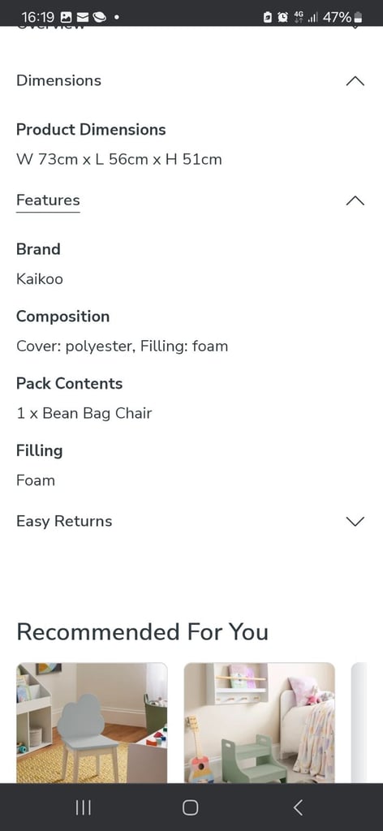Tap the alarm clock status icon
The height and width of the screenshot is (831, 383).
283,17
